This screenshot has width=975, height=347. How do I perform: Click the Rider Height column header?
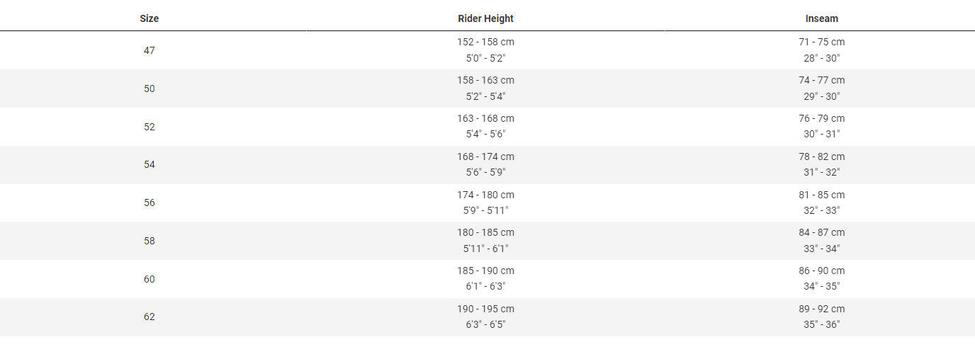point(485,18)
